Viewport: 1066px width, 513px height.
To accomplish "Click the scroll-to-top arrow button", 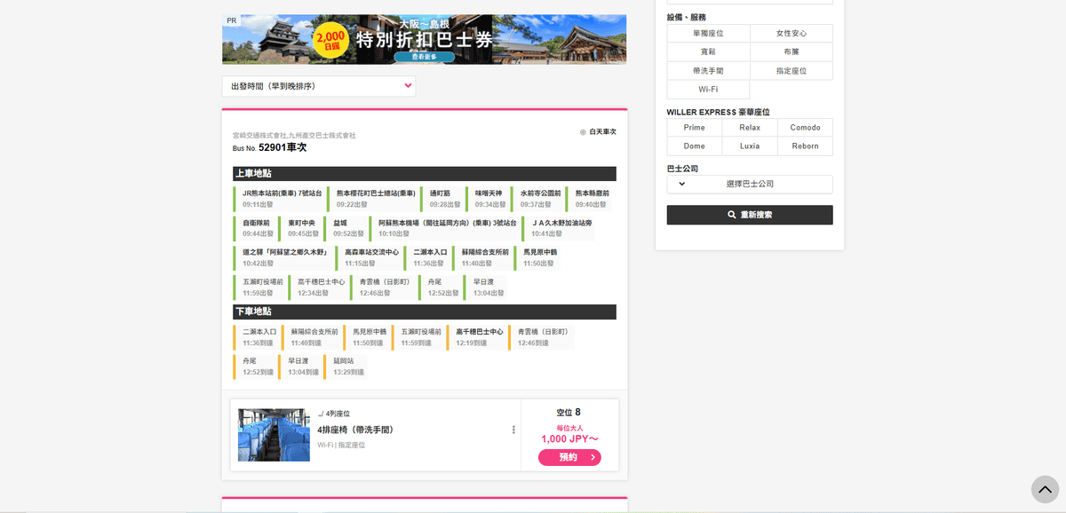I will [1046, 490].
